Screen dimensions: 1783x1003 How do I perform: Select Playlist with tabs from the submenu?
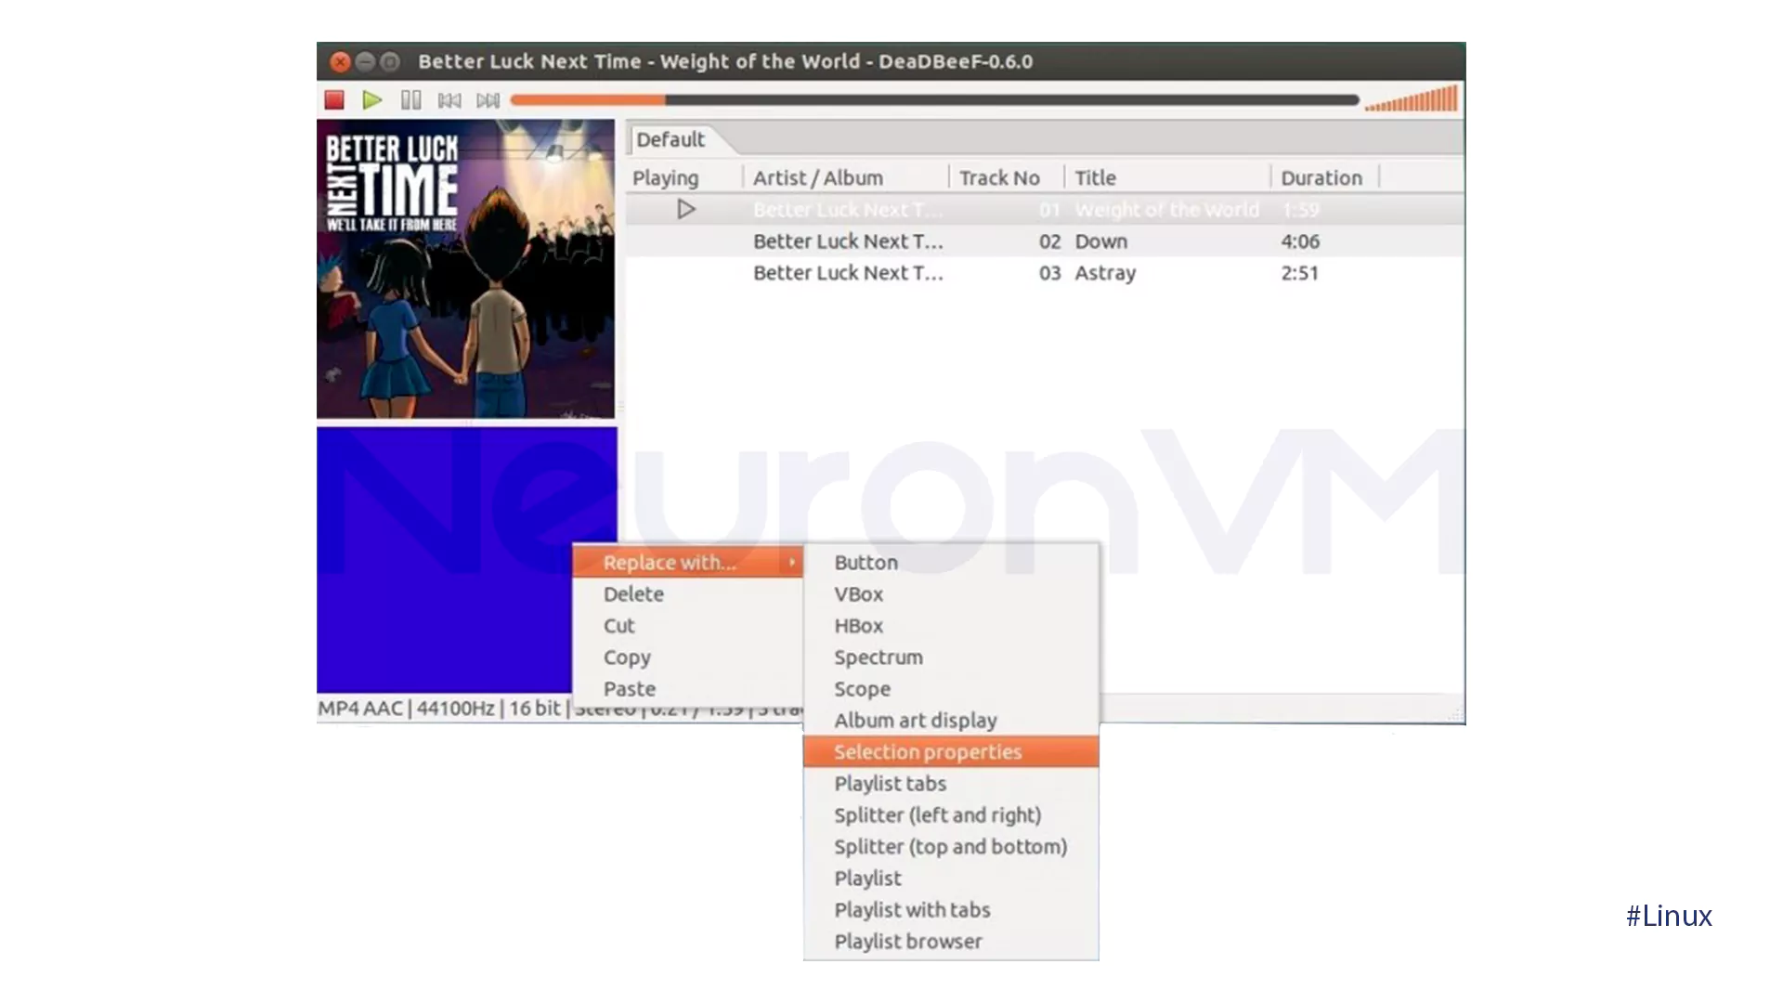[951, 910]
